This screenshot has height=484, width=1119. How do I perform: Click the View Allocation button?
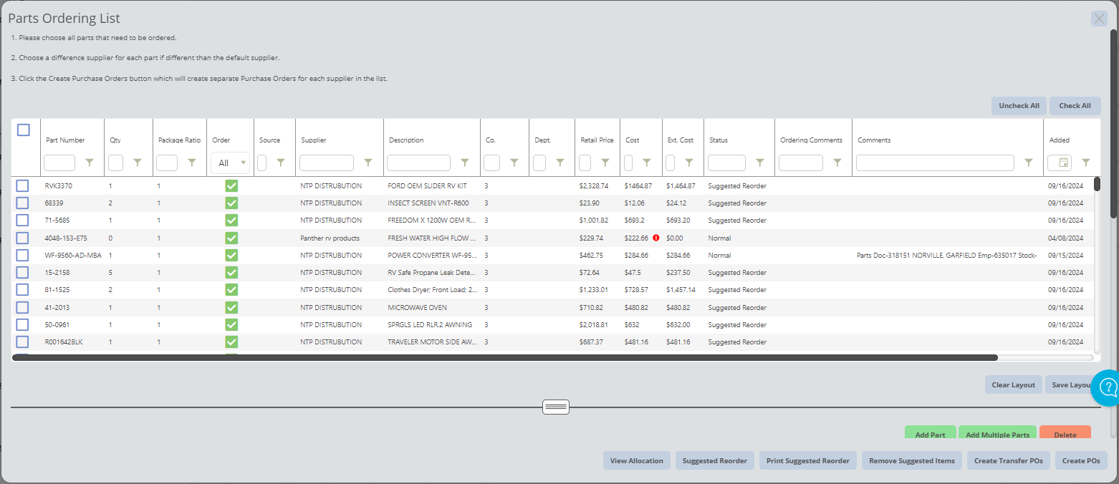point(637,460)
